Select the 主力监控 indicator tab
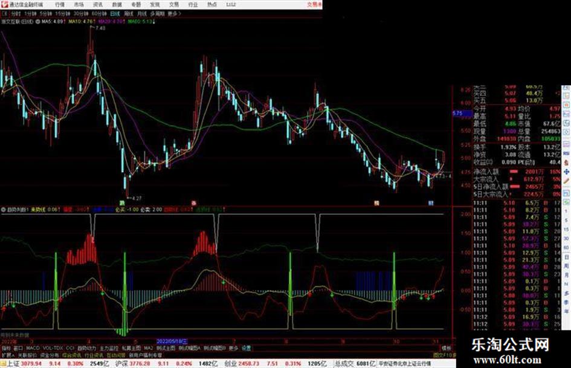Screen dimensions: 571x368 [109, 348]
